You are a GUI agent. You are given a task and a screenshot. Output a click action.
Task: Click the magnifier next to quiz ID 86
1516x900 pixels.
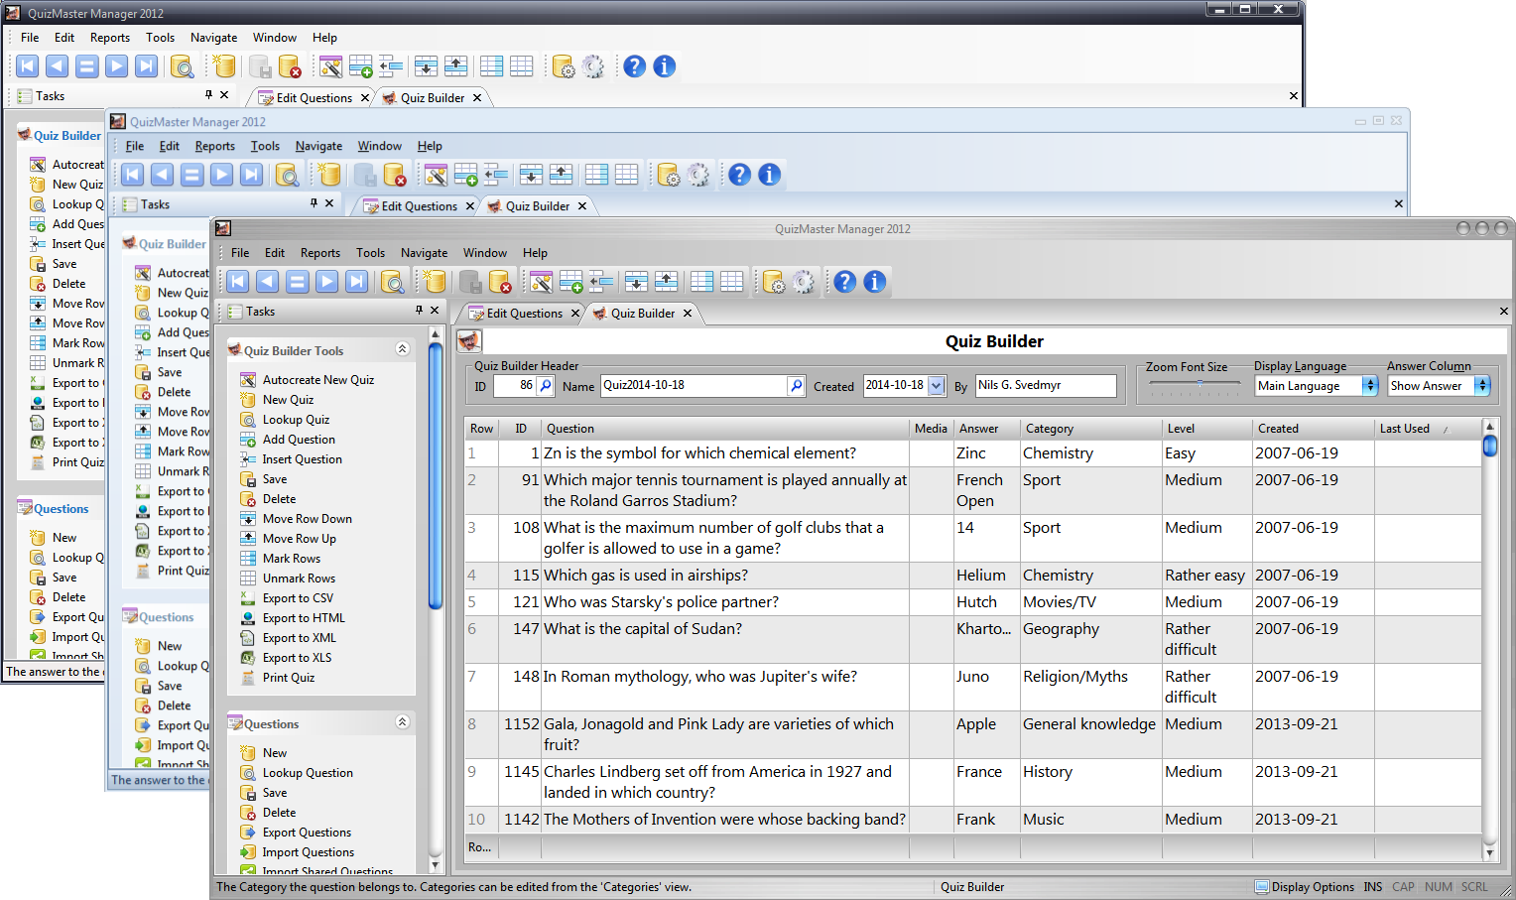pyautogui.click(x=546, y=385)
